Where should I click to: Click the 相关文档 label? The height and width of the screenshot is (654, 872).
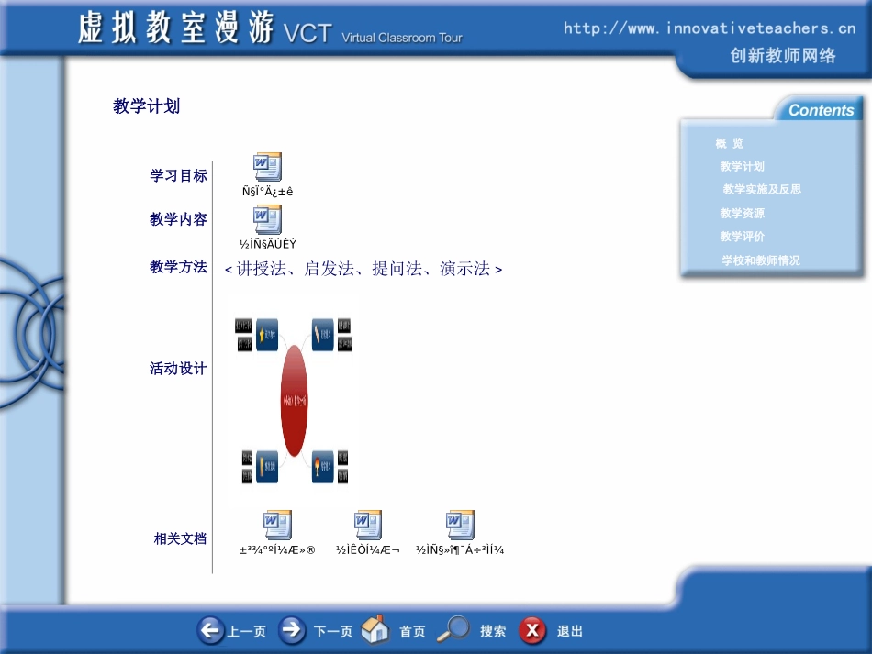(x=180, y=538)
